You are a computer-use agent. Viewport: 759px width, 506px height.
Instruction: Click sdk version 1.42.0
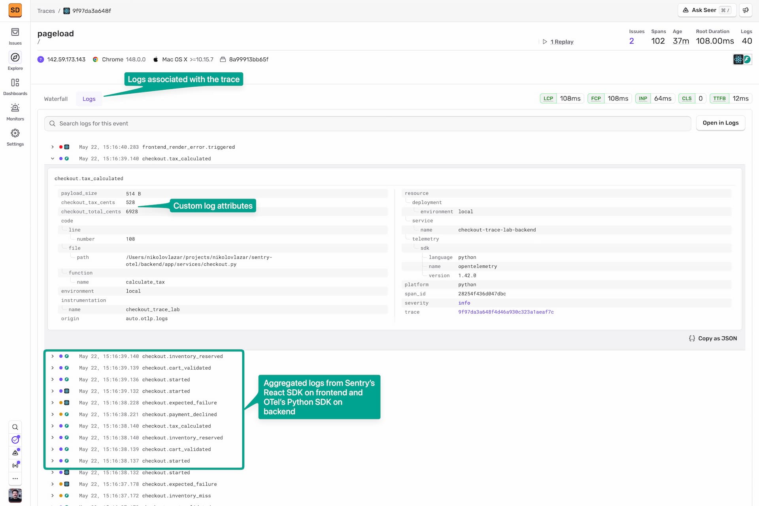467,276
